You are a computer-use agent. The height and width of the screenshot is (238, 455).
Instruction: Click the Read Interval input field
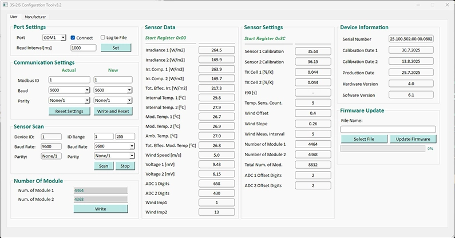[84, 48]
